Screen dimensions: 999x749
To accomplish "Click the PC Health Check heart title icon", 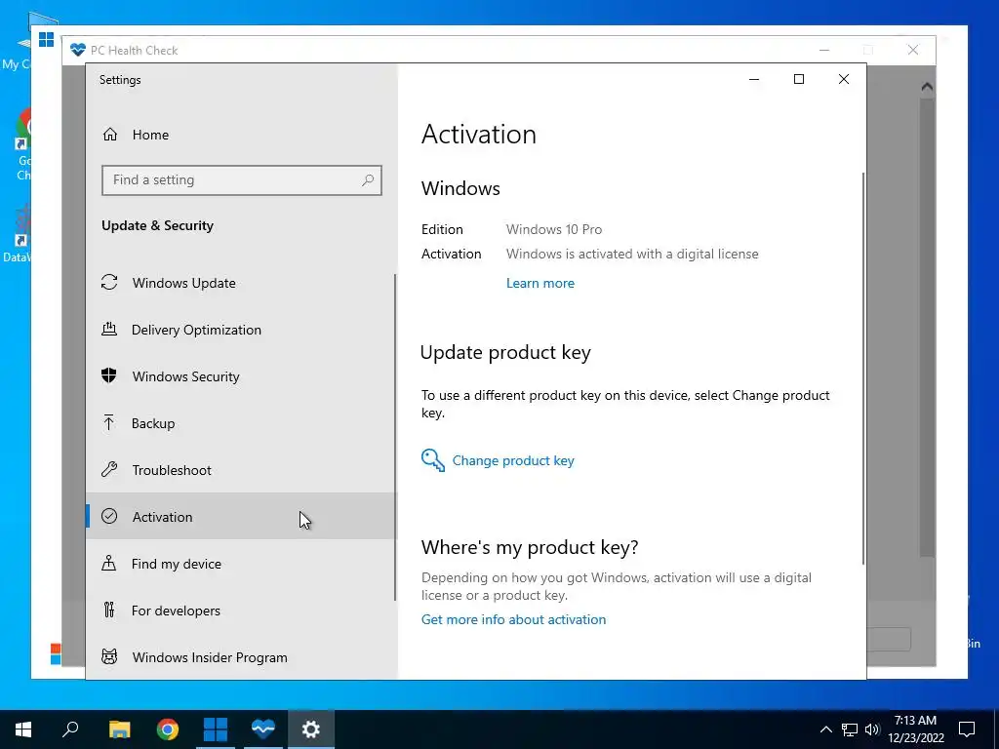I will coord(78,50).
